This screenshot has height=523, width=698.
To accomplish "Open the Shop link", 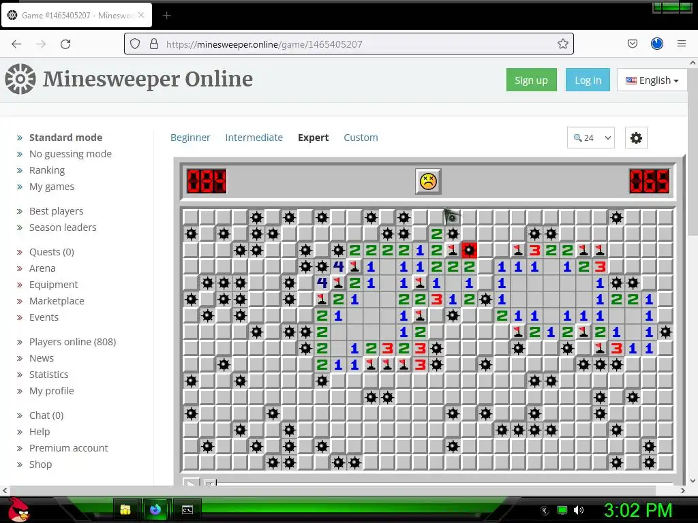I will (x=40, y=464).
